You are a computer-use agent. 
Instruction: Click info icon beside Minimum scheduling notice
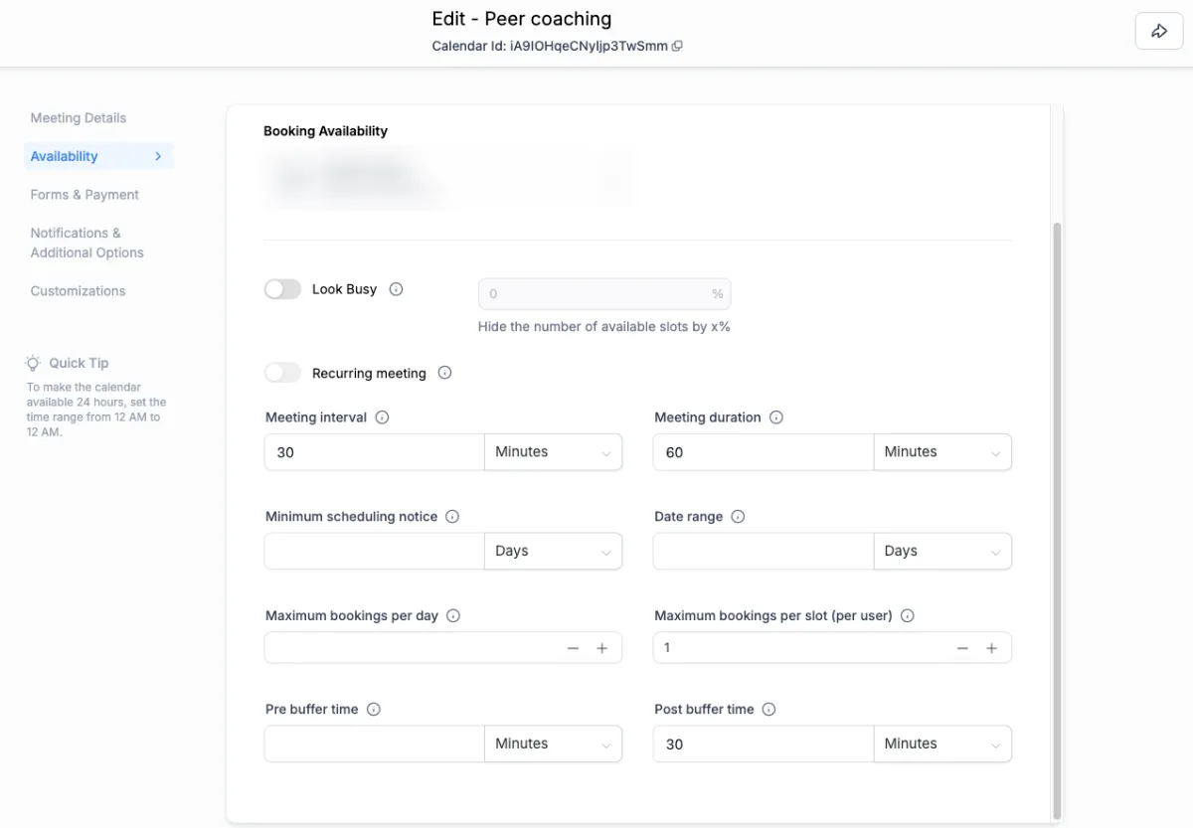(x=452, y=517)
